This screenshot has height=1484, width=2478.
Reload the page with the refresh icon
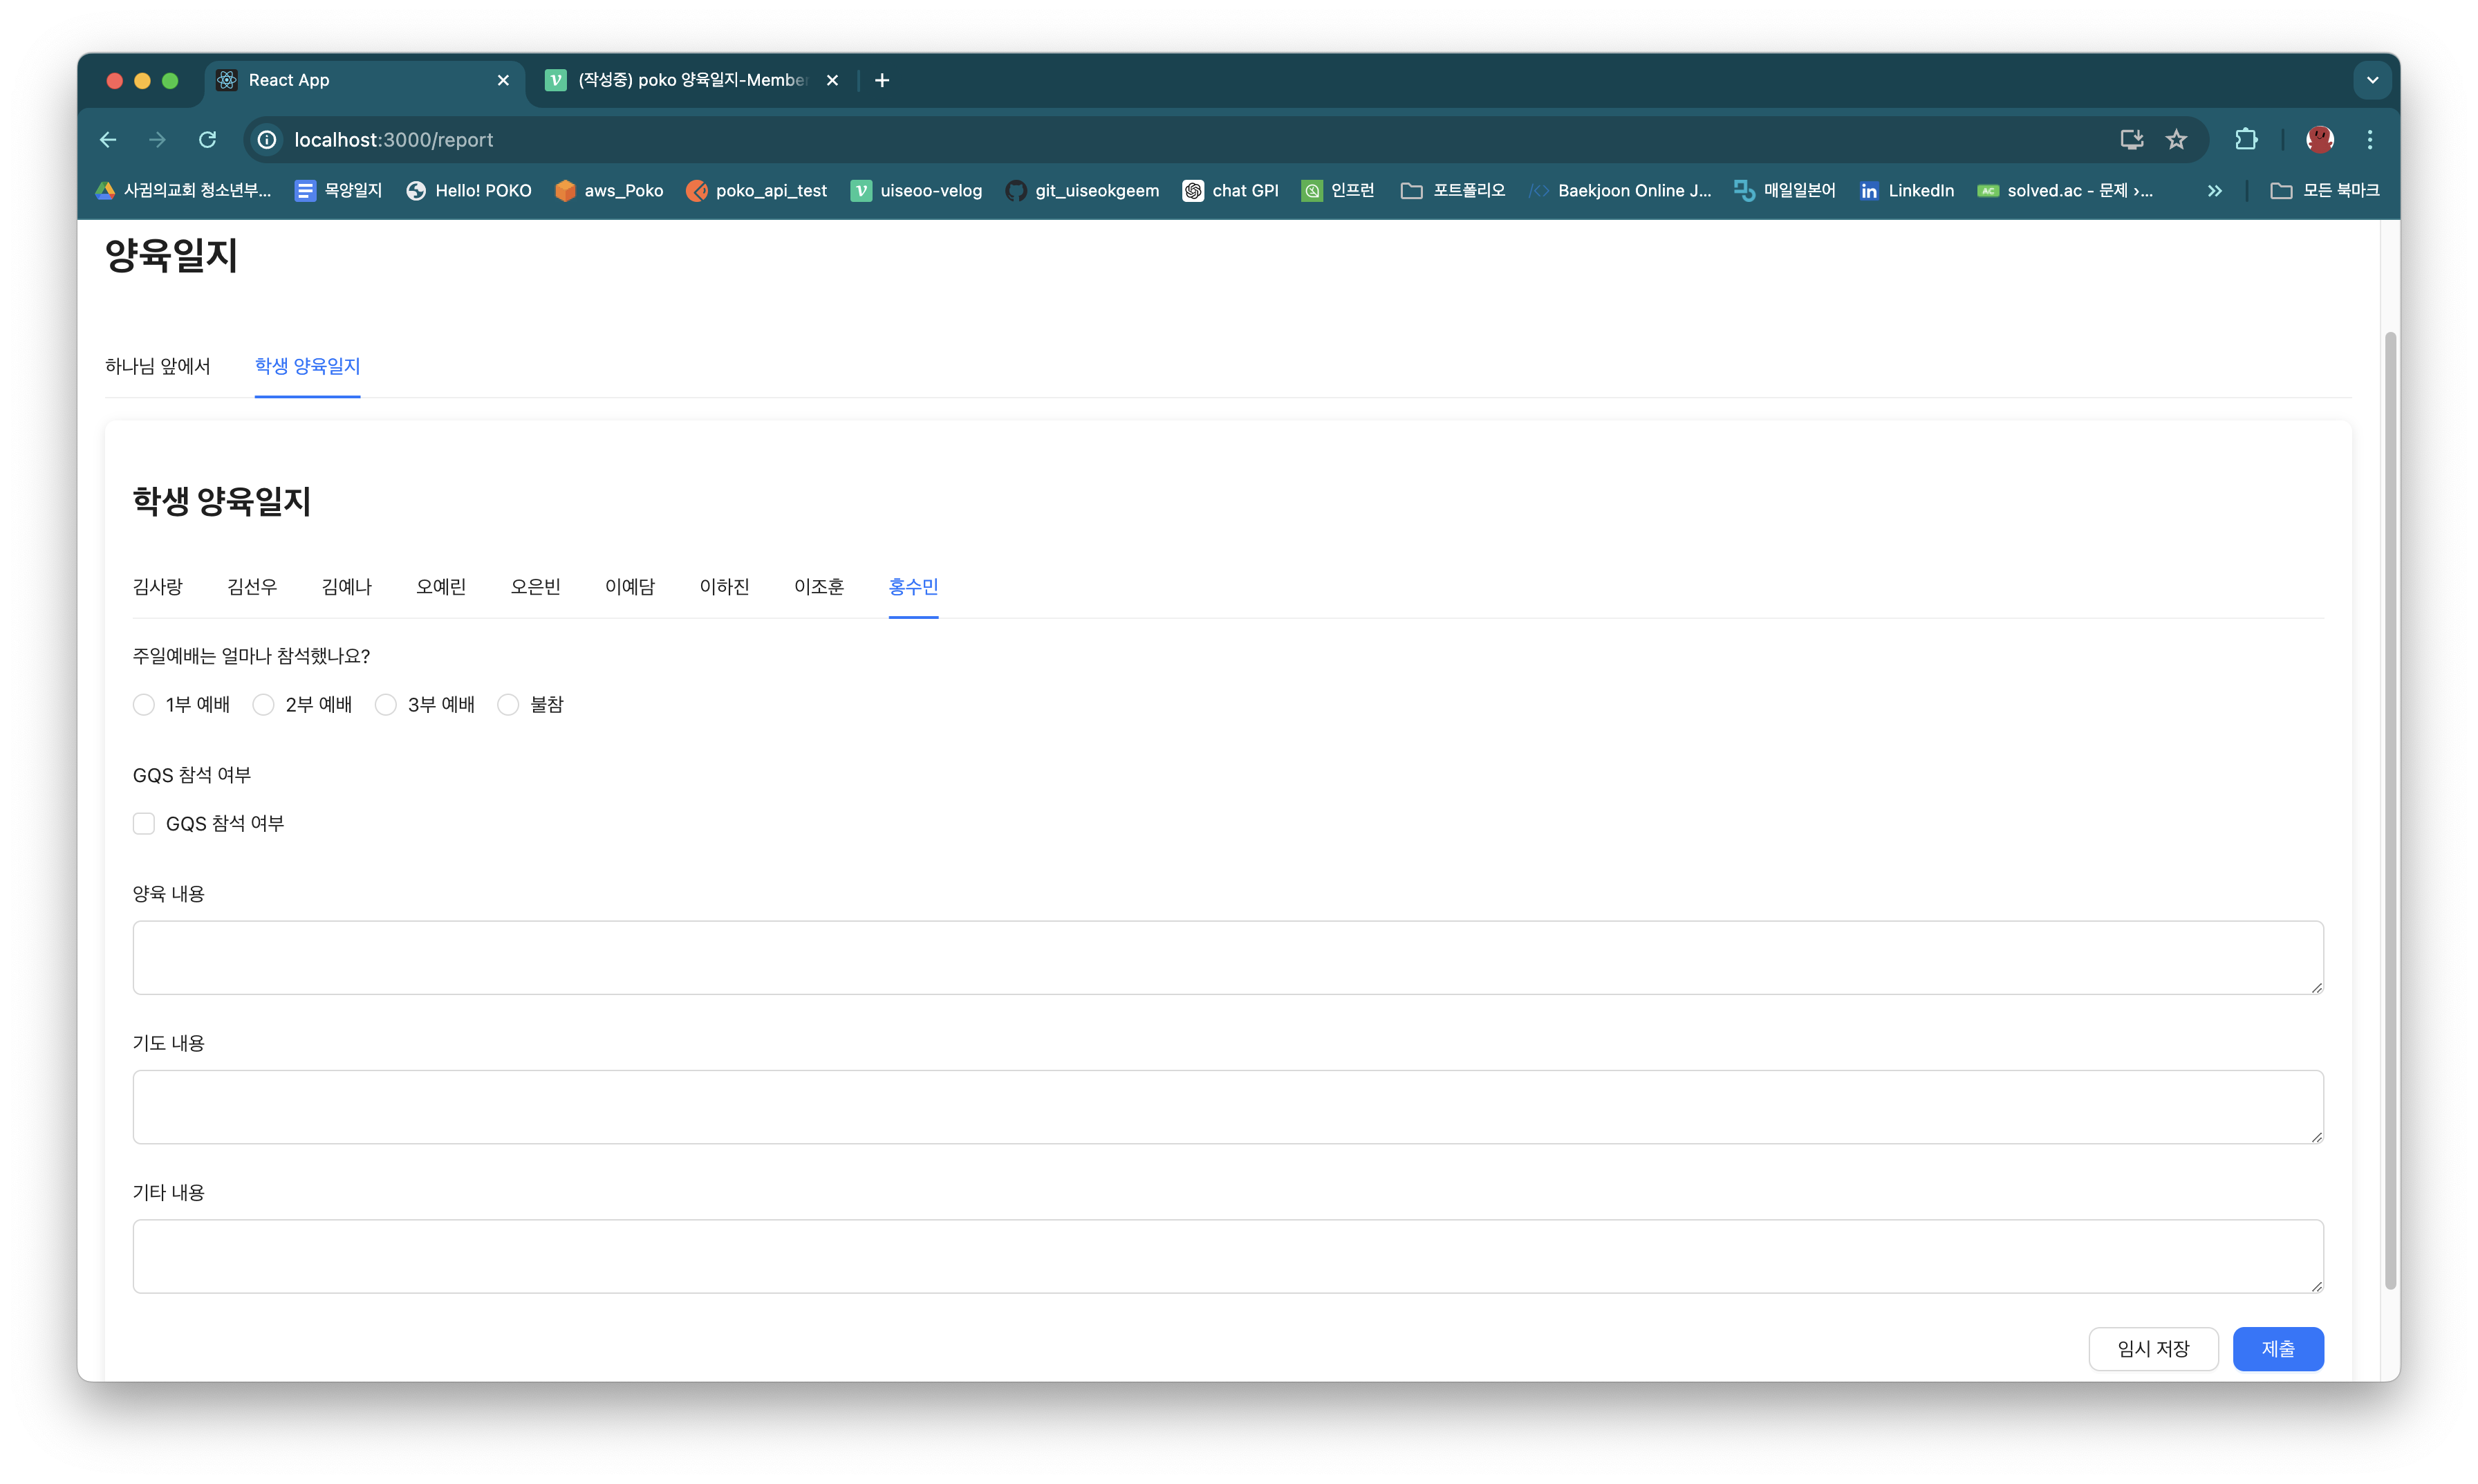pyautogui.click(x=207, y=140)
